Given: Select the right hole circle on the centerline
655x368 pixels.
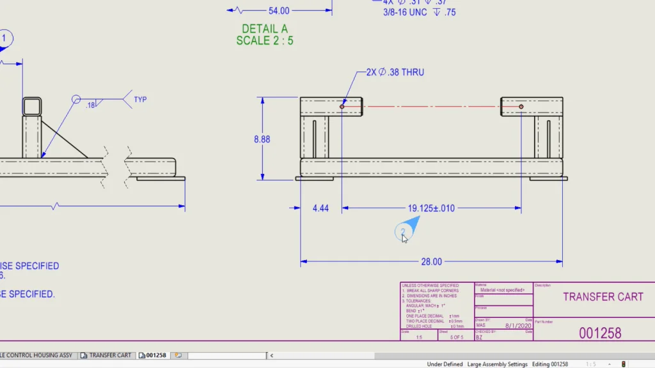Looking at the screenshot, I should pos(521,106).
